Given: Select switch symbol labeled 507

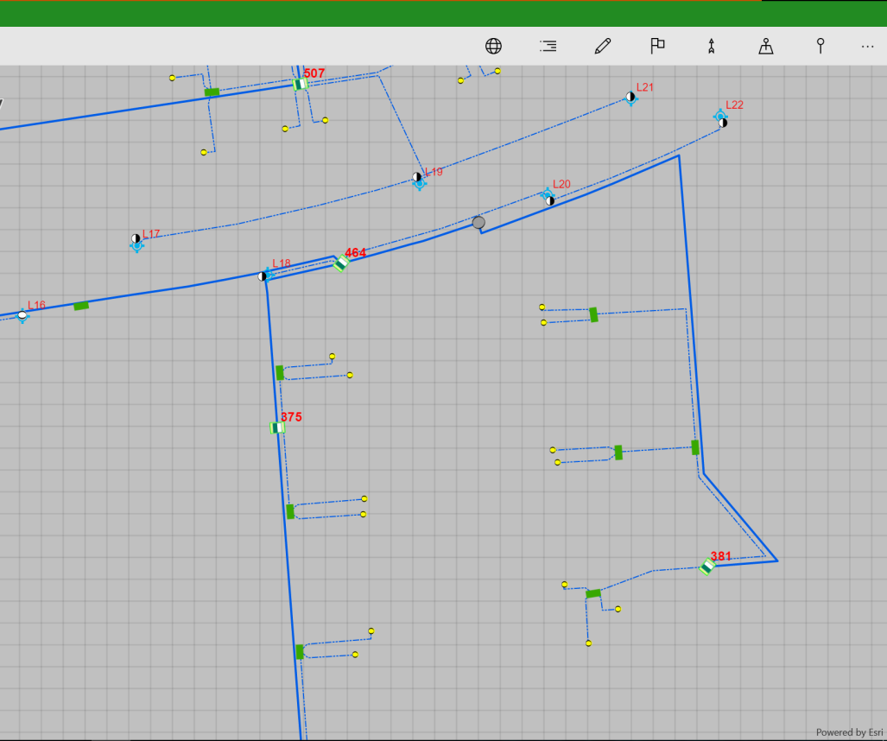Looking at the screenshot, I should tap(300, 85).
